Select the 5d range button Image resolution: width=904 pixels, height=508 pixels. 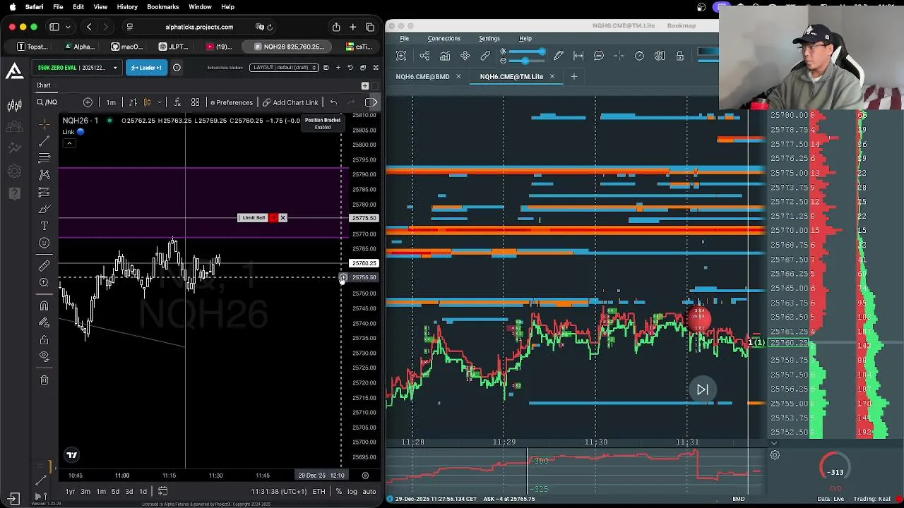[115, 491]
